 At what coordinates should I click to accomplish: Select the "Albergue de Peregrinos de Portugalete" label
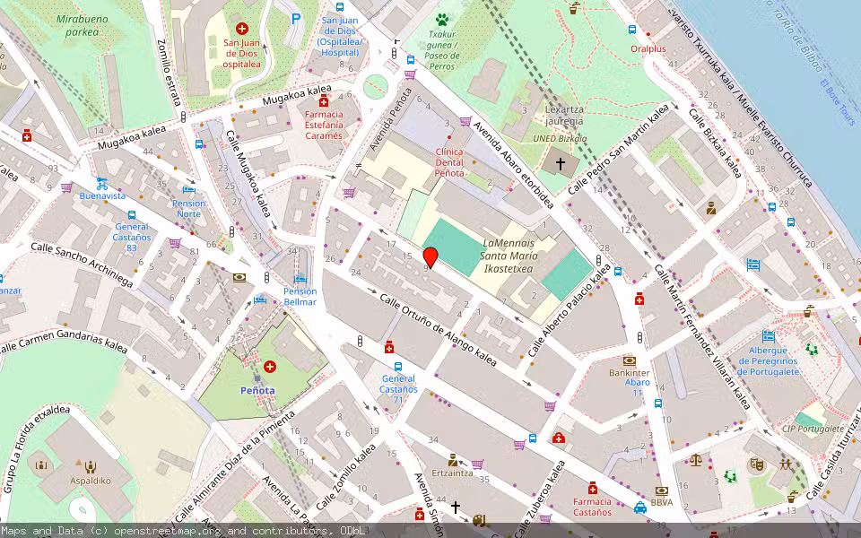768,361
